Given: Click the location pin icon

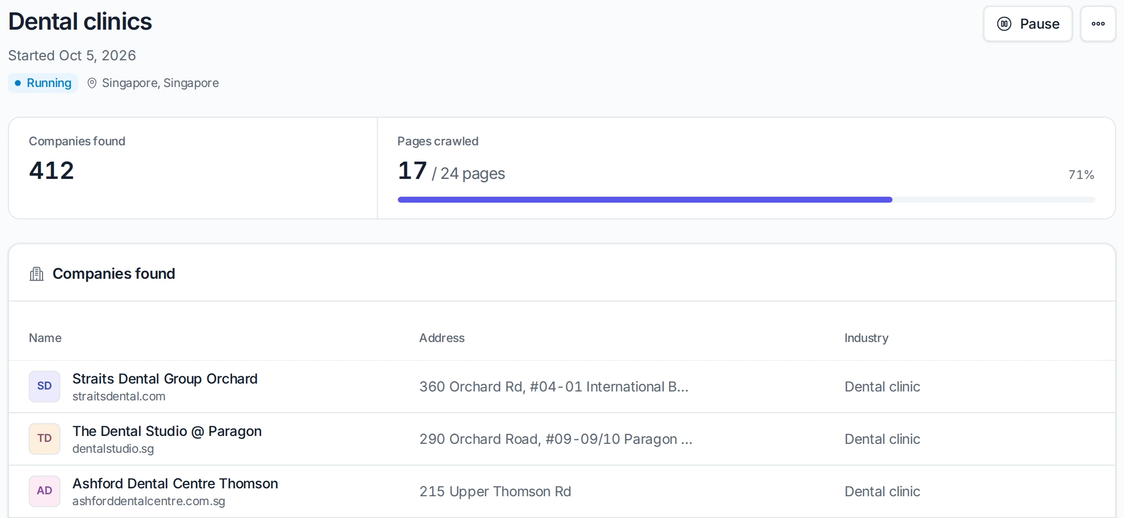Looking at the screenshot, I should (x=92, y=83).
